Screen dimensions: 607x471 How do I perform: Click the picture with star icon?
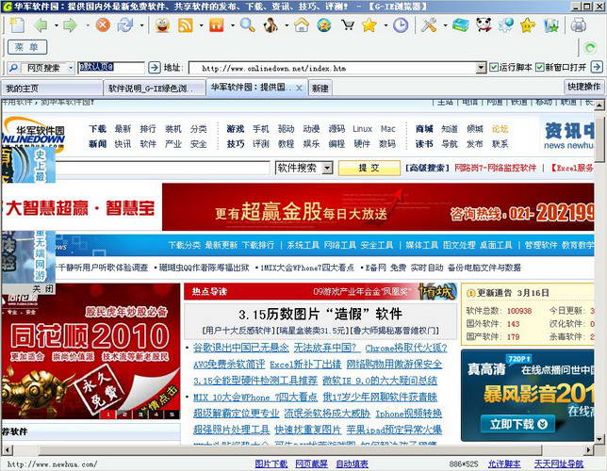[x=551, y=25]
